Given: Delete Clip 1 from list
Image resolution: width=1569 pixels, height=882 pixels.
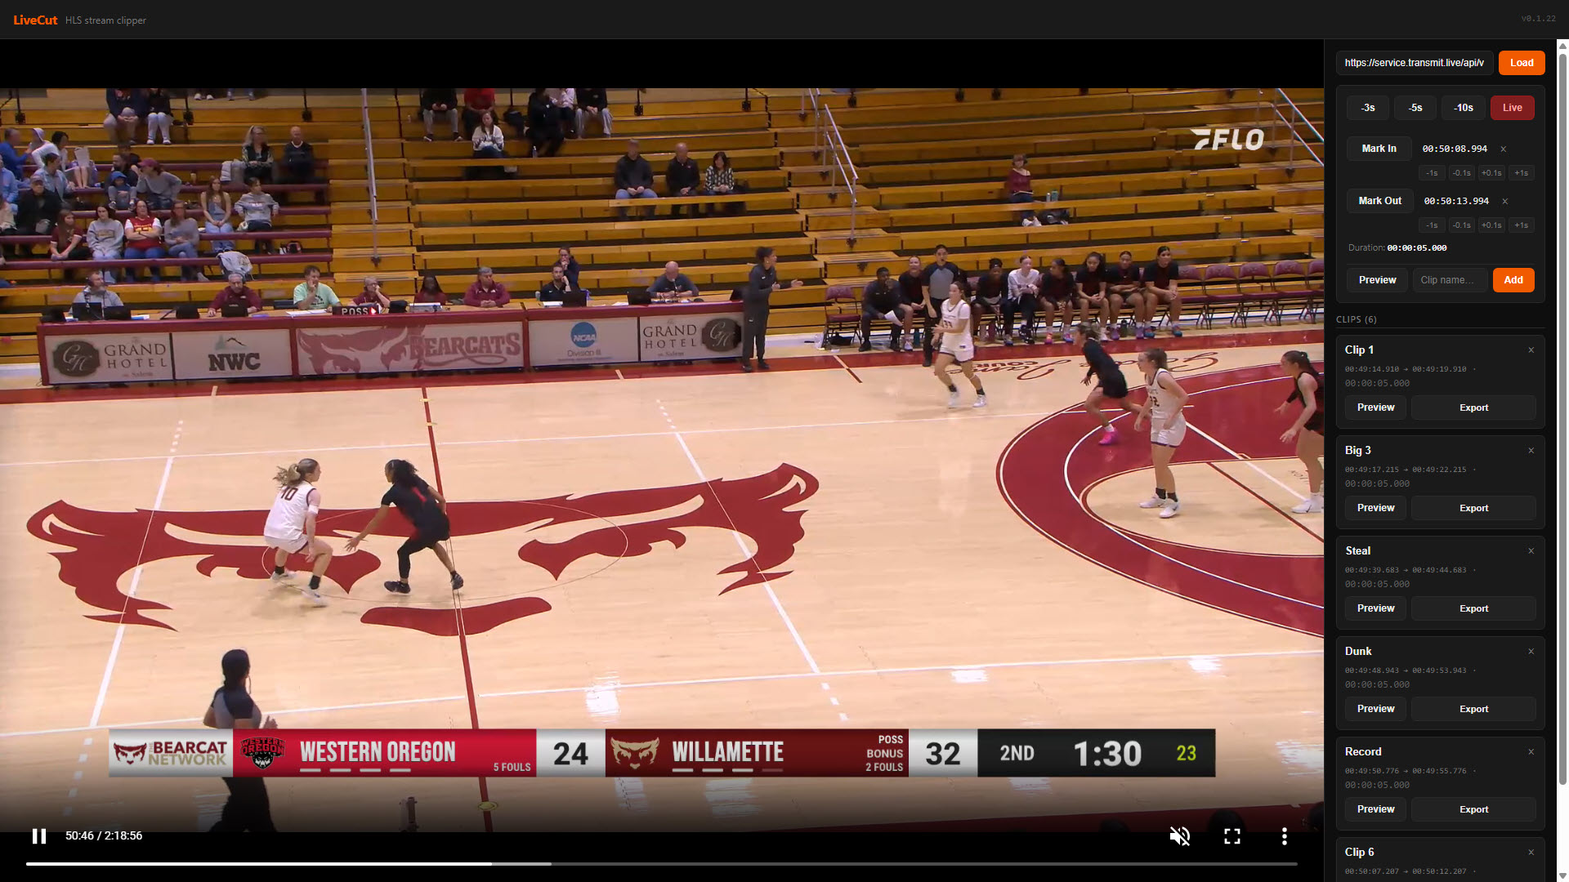Looking at the screenshot, I should [x=1531, y=350].
